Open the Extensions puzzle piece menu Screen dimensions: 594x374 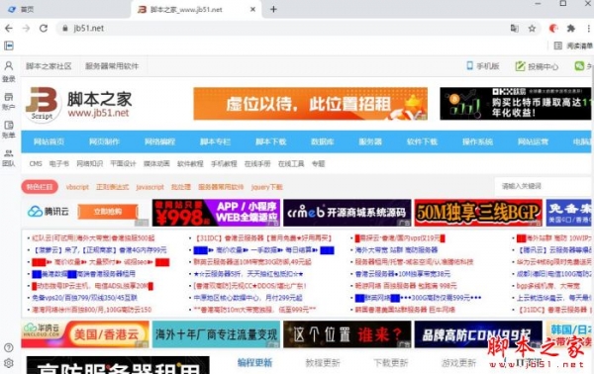(571, 28)
